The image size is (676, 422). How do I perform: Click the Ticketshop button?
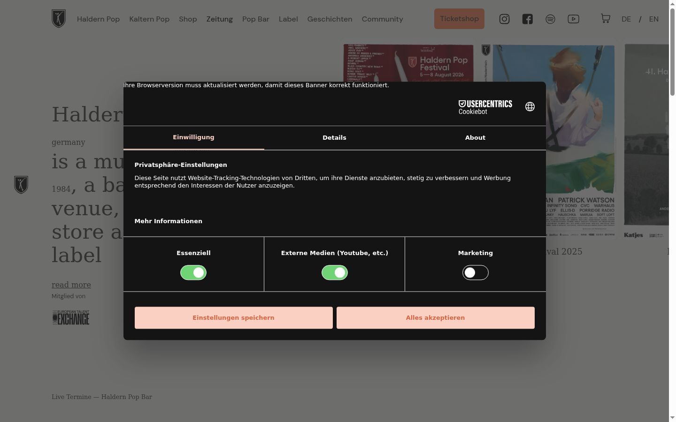(459, 19)
